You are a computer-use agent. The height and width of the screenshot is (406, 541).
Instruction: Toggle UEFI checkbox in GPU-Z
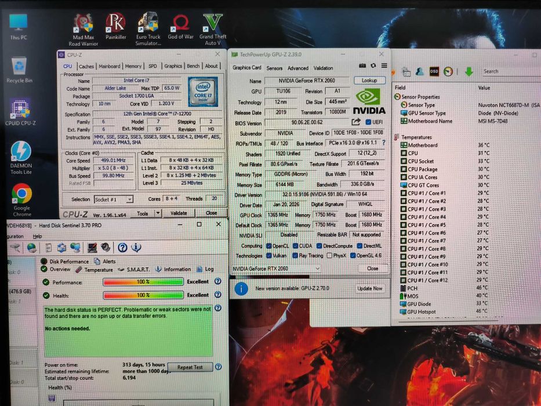click(368, 122)
